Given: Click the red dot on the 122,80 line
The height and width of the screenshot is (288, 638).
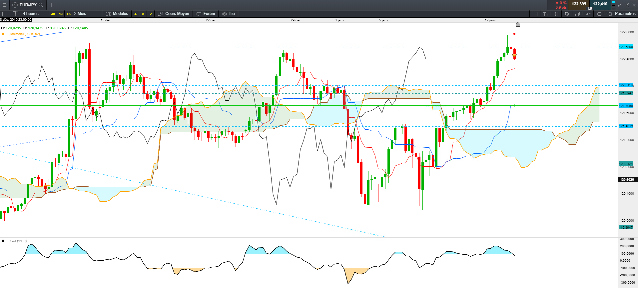Looking at the screenshot, I should [514, 34].
